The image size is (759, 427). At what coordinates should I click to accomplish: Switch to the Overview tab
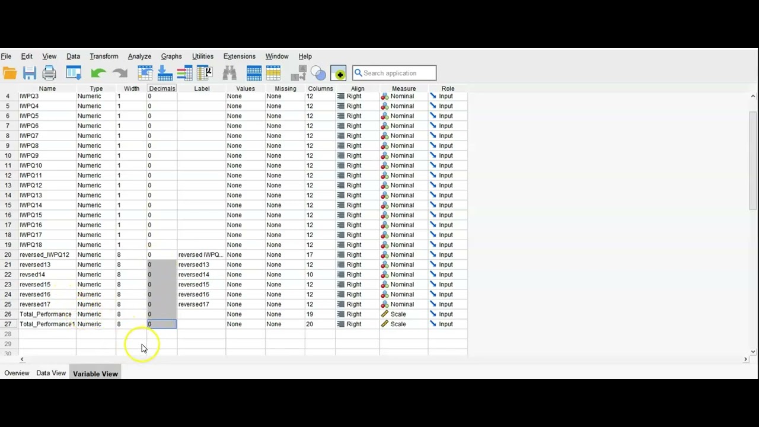tap(17, 373)
